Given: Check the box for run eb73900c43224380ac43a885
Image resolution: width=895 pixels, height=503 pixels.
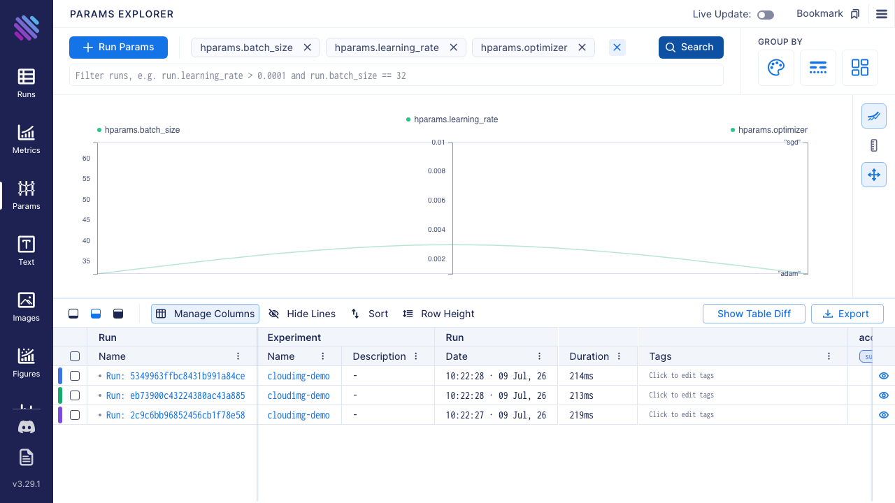Looking at the screenshot, I should pyautogui.click(x=75, y=395).
